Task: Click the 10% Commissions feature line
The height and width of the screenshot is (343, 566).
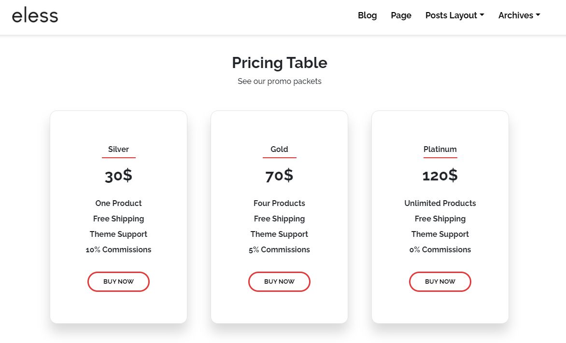Action: pos(118,249)
